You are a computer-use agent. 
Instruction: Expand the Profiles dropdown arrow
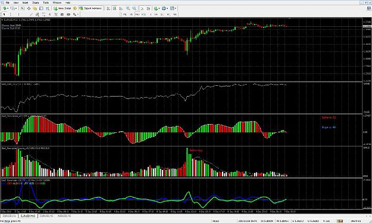tap(16, 8)
